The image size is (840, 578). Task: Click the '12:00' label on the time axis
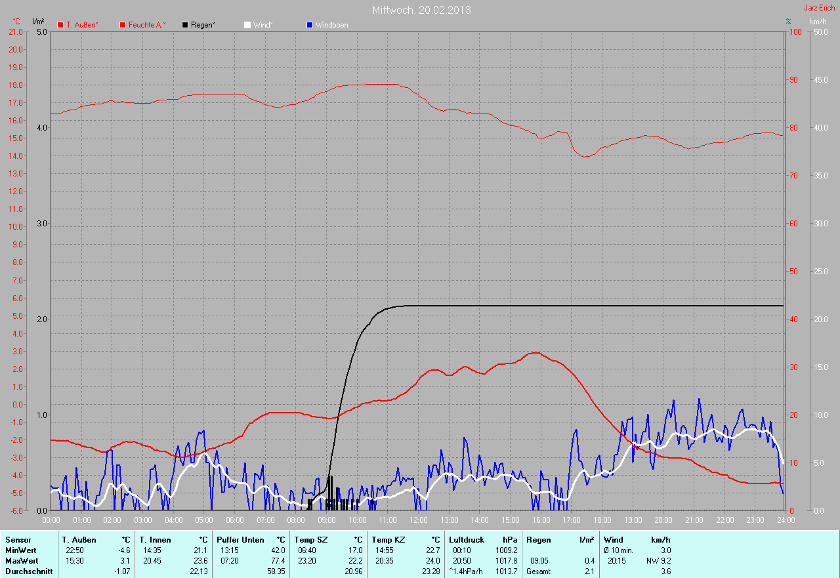click(418, 520)
